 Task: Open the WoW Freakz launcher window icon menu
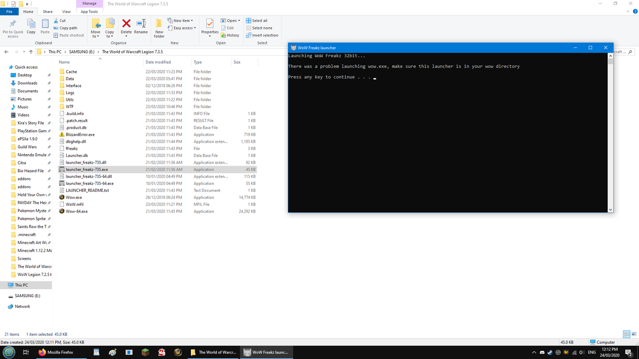294,48
